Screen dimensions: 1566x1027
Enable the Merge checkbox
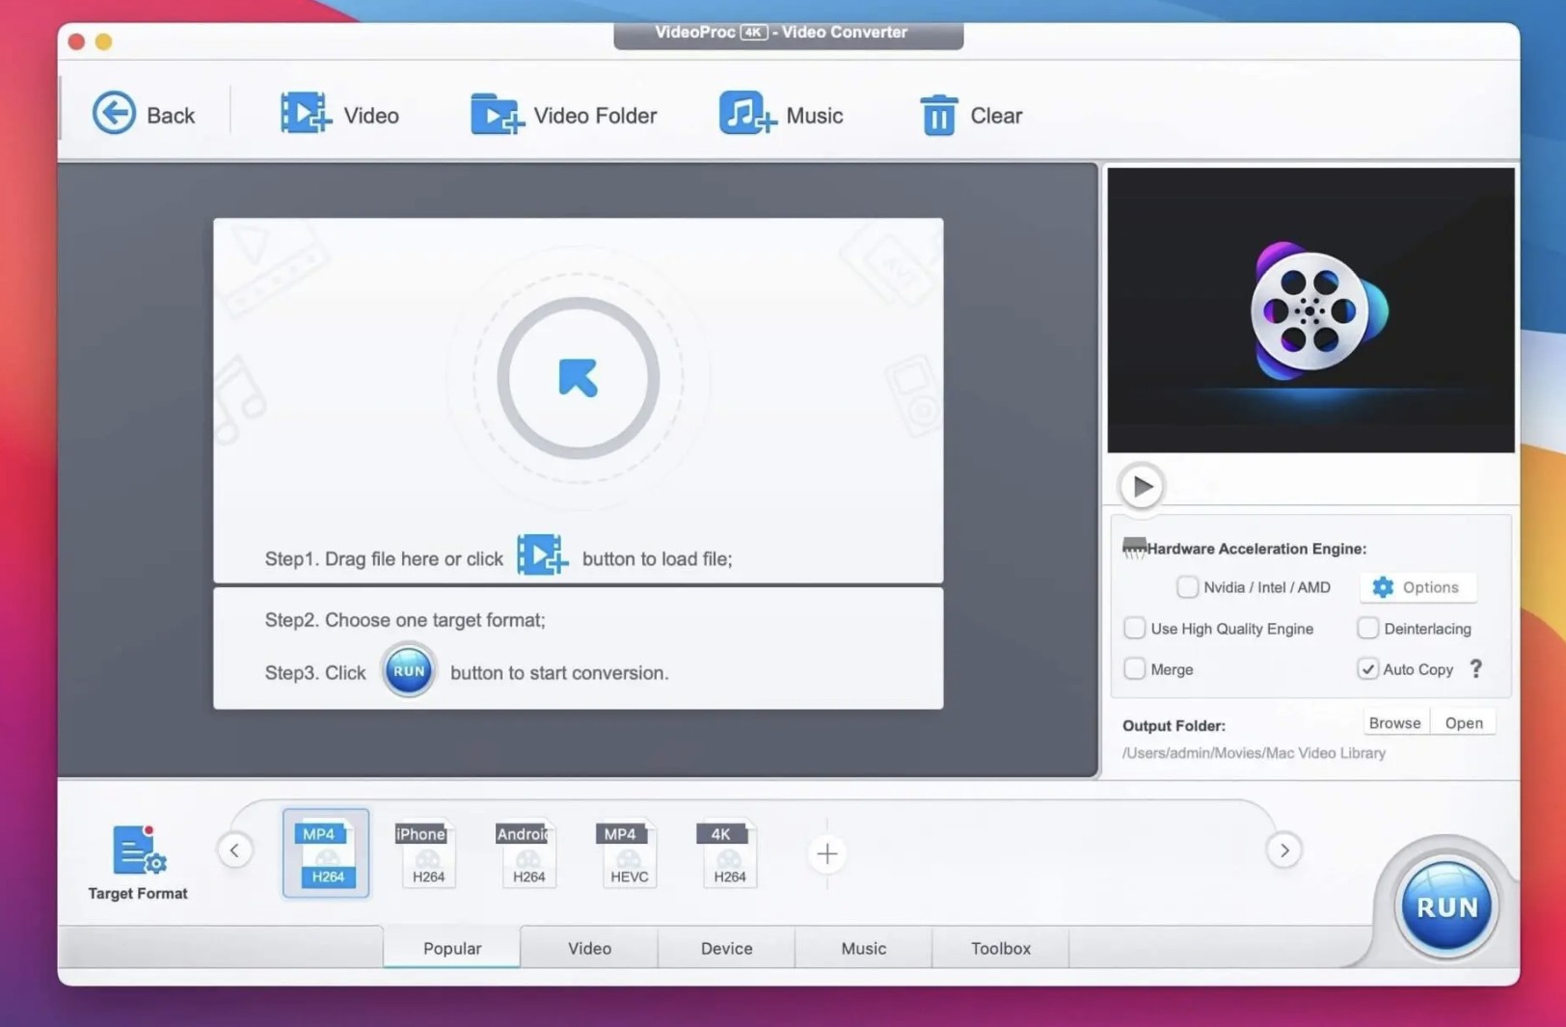1135,669
